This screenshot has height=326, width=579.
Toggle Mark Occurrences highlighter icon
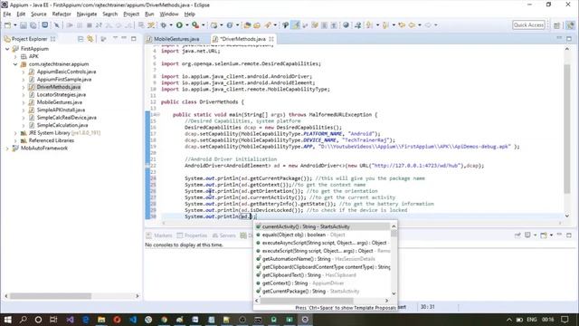tap(296, 25)
